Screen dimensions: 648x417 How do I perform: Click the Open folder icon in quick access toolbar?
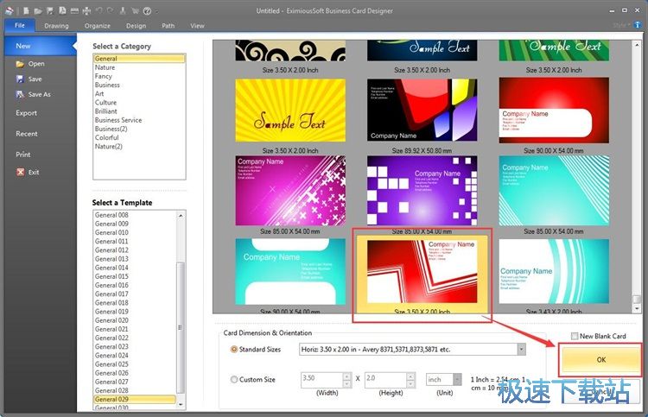coord(38,10)
